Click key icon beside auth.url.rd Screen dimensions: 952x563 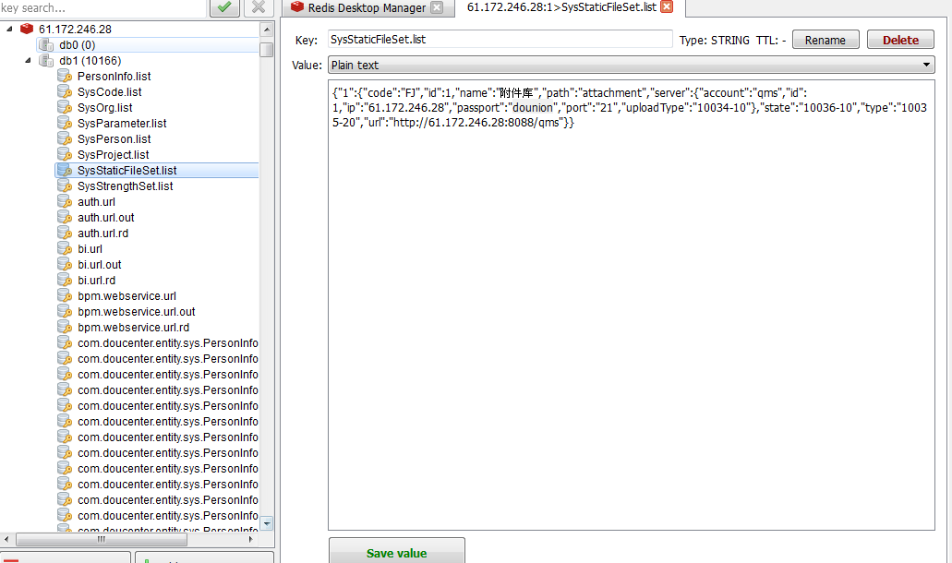click(x=65, y=233)
